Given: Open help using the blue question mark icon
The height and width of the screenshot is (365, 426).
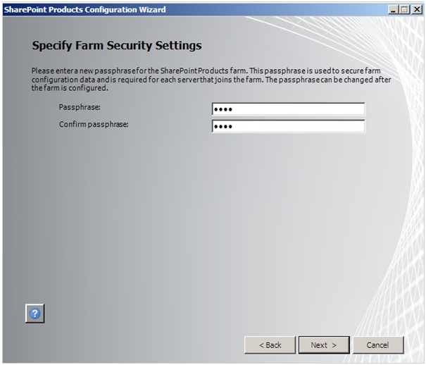Looking at the screenshot, I should click(35, 314).
